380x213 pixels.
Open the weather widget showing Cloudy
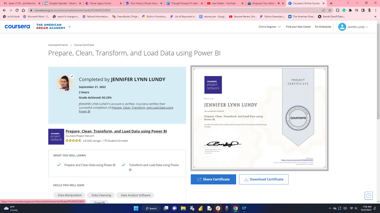(x=11, y=208)
